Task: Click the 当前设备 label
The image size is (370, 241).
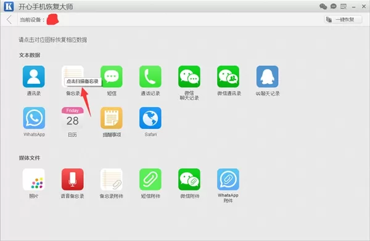Action: click(32, 20)
